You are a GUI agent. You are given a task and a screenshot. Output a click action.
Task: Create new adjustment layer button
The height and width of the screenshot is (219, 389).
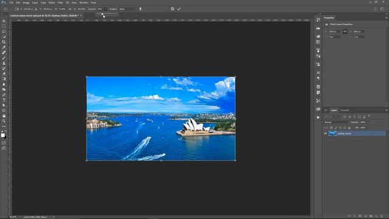[x=365, y=217]
